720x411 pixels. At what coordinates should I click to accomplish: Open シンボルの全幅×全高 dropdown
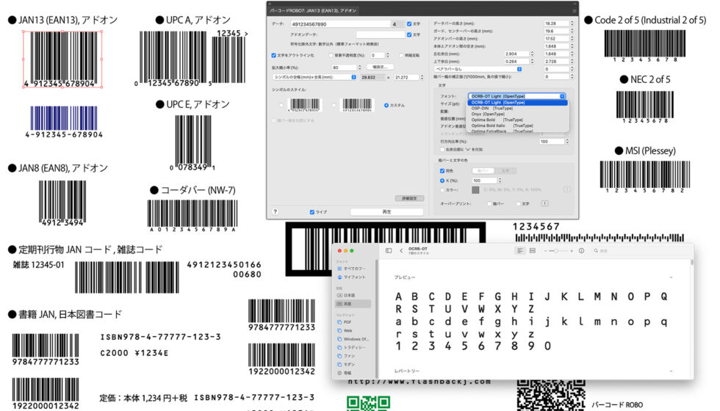click(x=314, y=77)
